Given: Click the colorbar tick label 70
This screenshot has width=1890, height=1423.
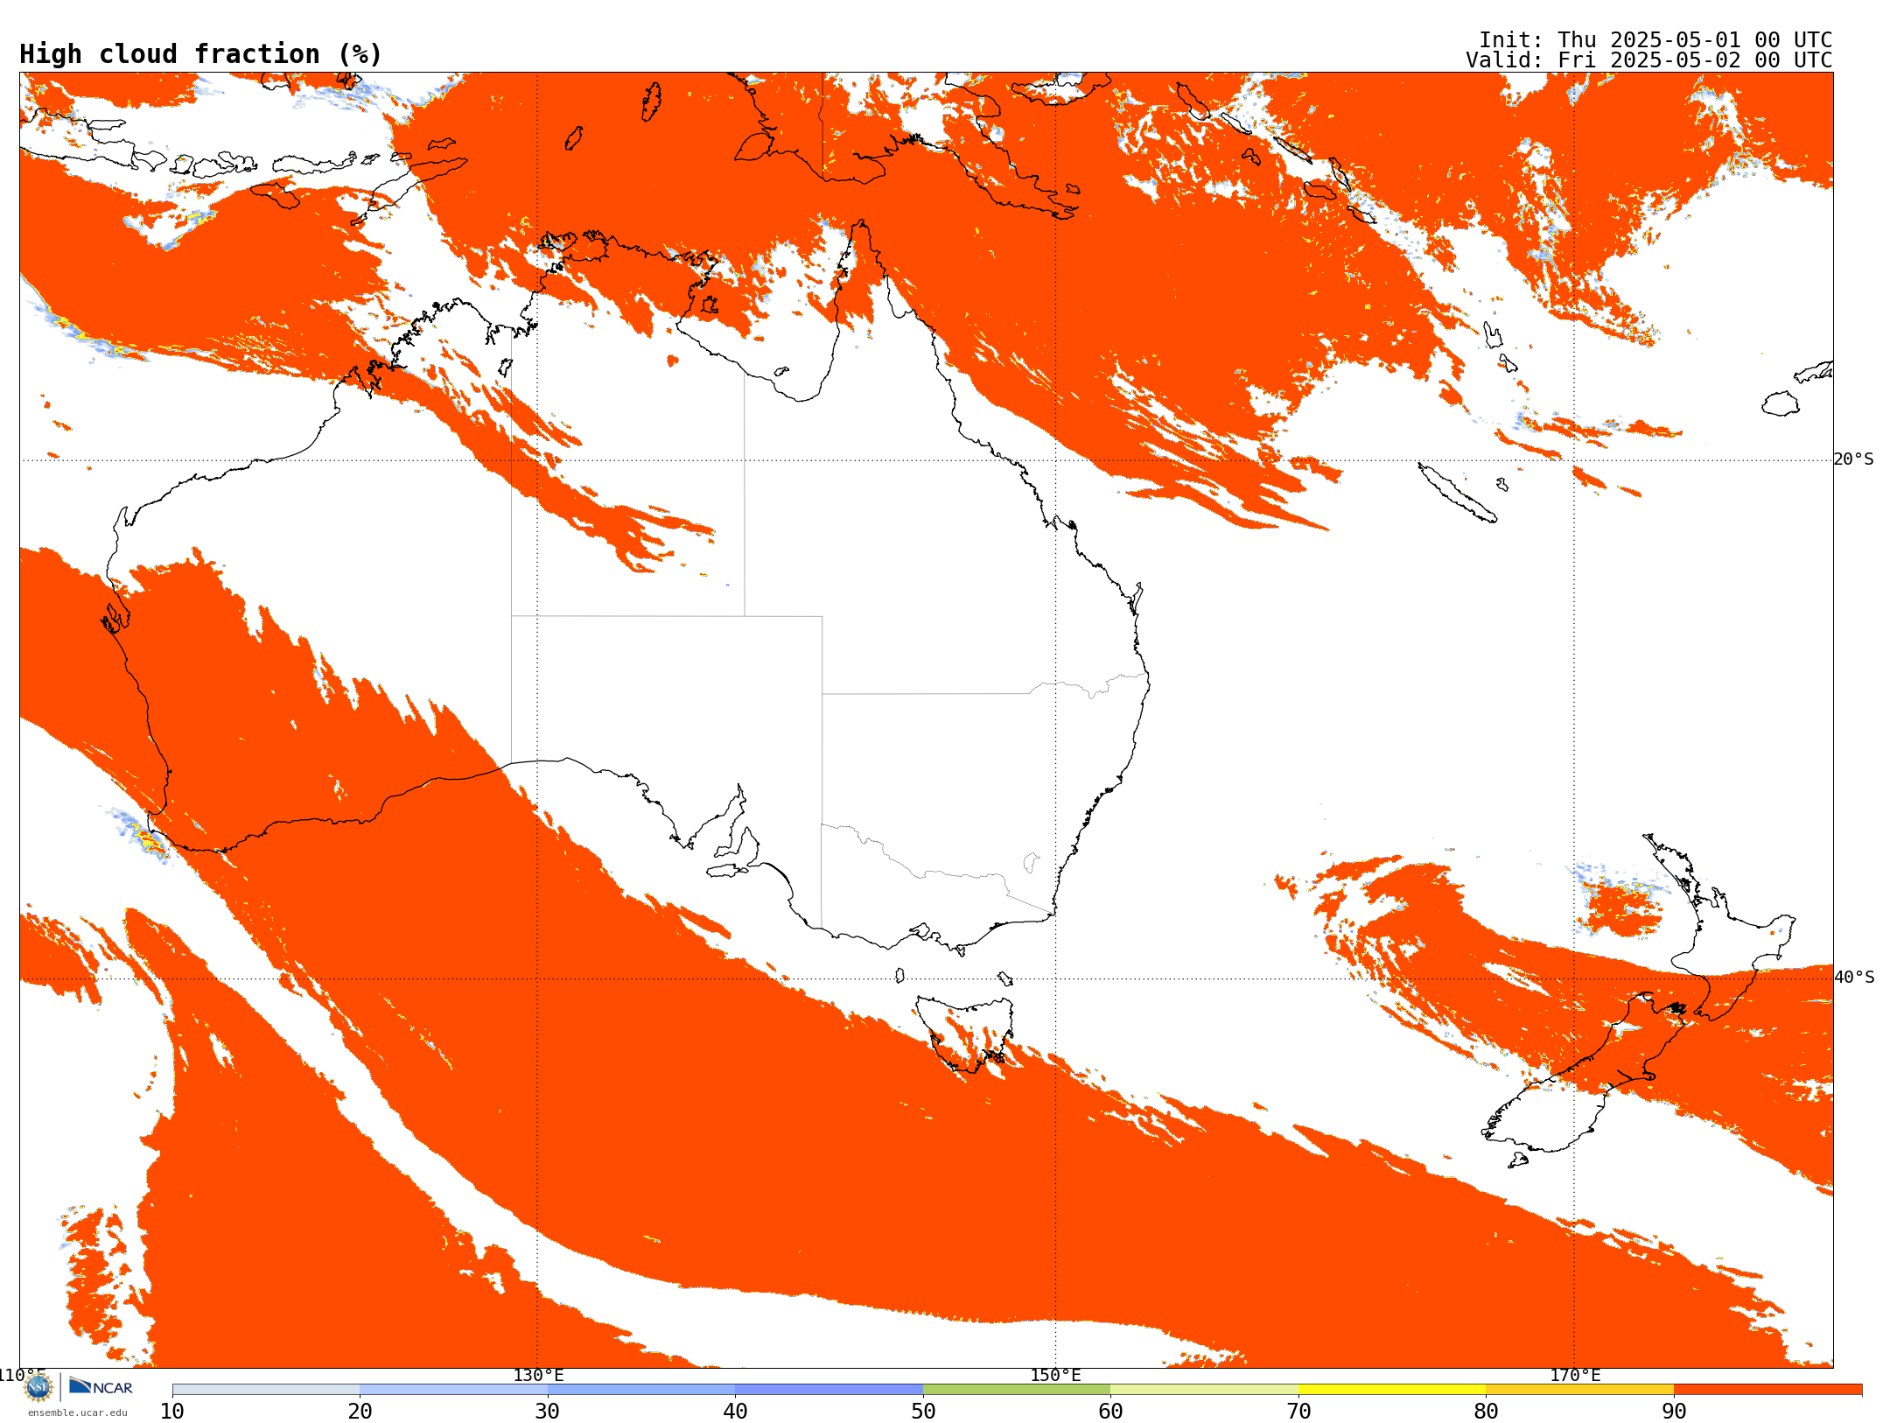Looking at the screenshot, I should (1298, 1412).
